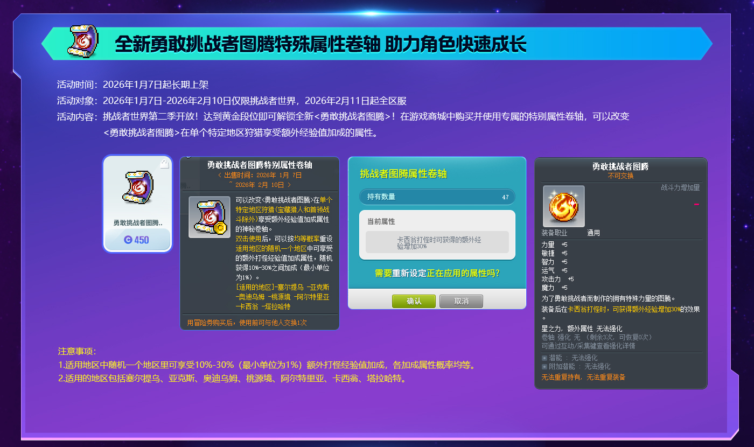
Task: Click the coin icon beside the 450 price
Action: pos(128,240)
